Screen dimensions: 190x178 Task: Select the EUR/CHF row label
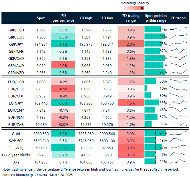[16, 96]
